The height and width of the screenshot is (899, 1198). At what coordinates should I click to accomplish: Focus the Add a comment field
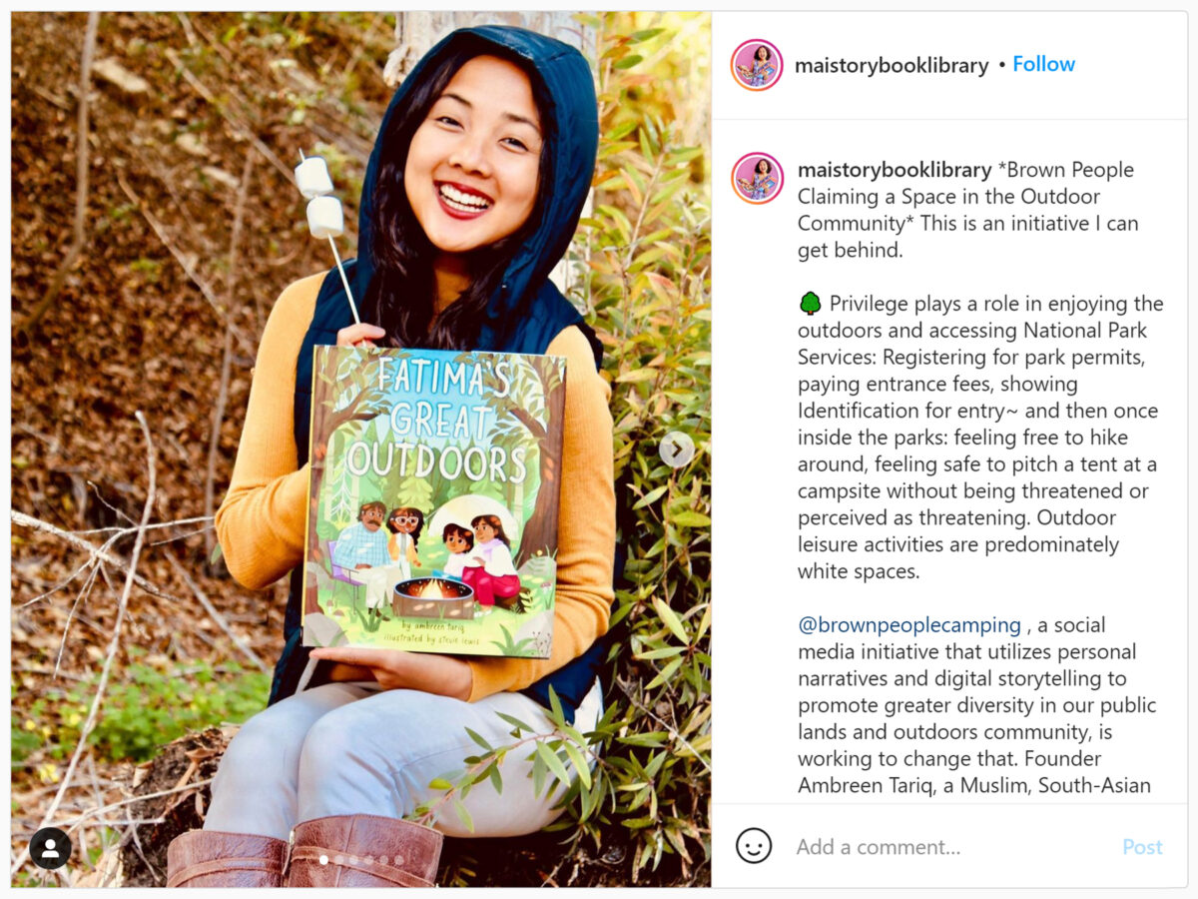[x=948, y=847]
